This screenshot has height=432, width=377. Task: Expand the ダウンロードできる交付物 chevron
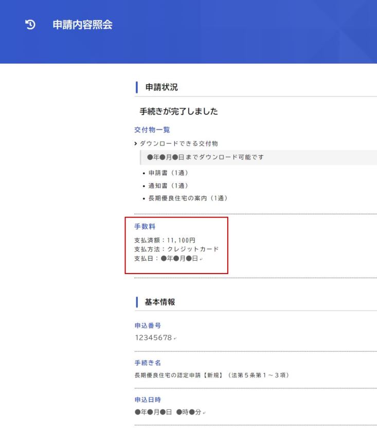[136, 143]
